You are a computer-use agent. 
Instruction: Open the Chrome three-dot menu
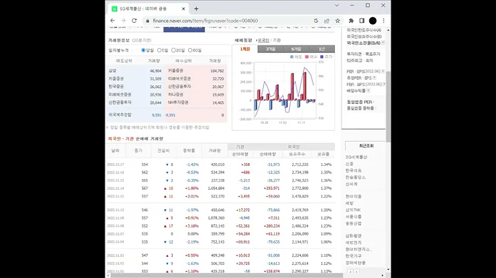coord(384,21)
